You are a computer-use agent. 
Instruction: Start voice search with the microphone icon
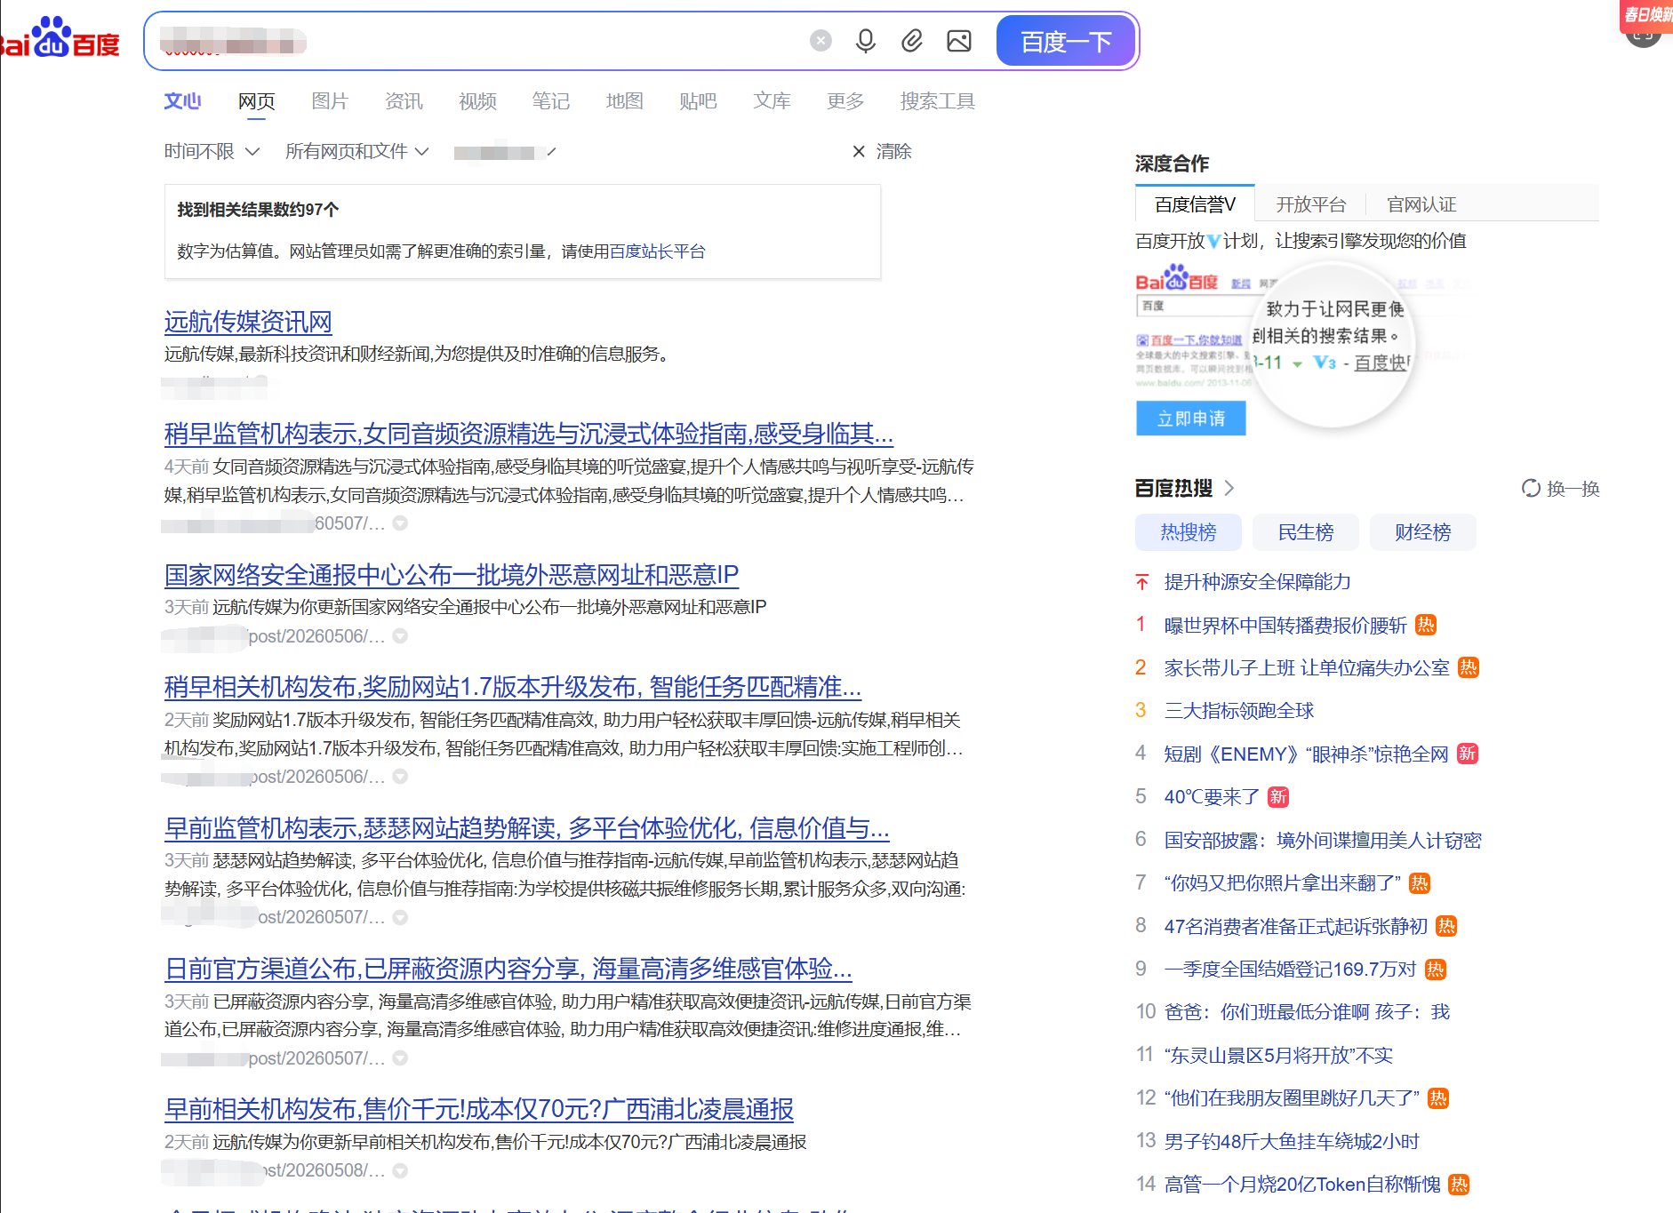pos(865,41)
